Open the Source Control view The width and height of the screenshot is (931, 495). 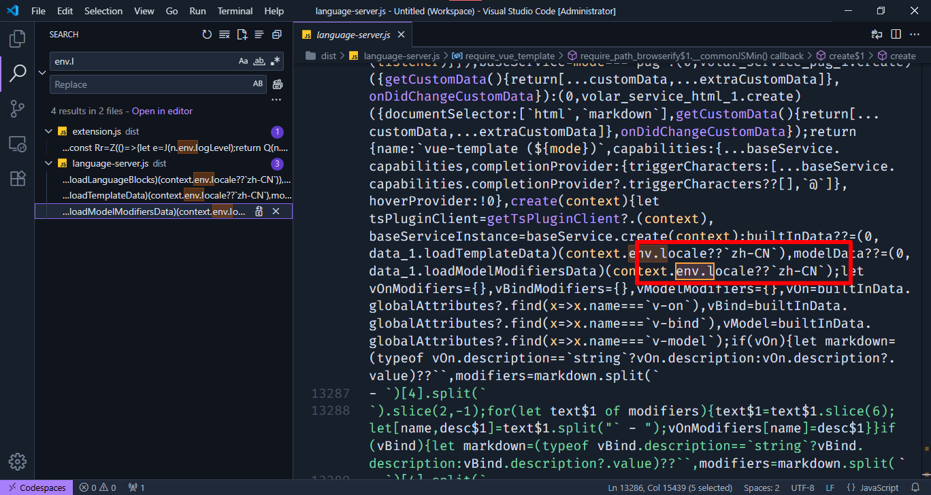click(x=17, y=109)
